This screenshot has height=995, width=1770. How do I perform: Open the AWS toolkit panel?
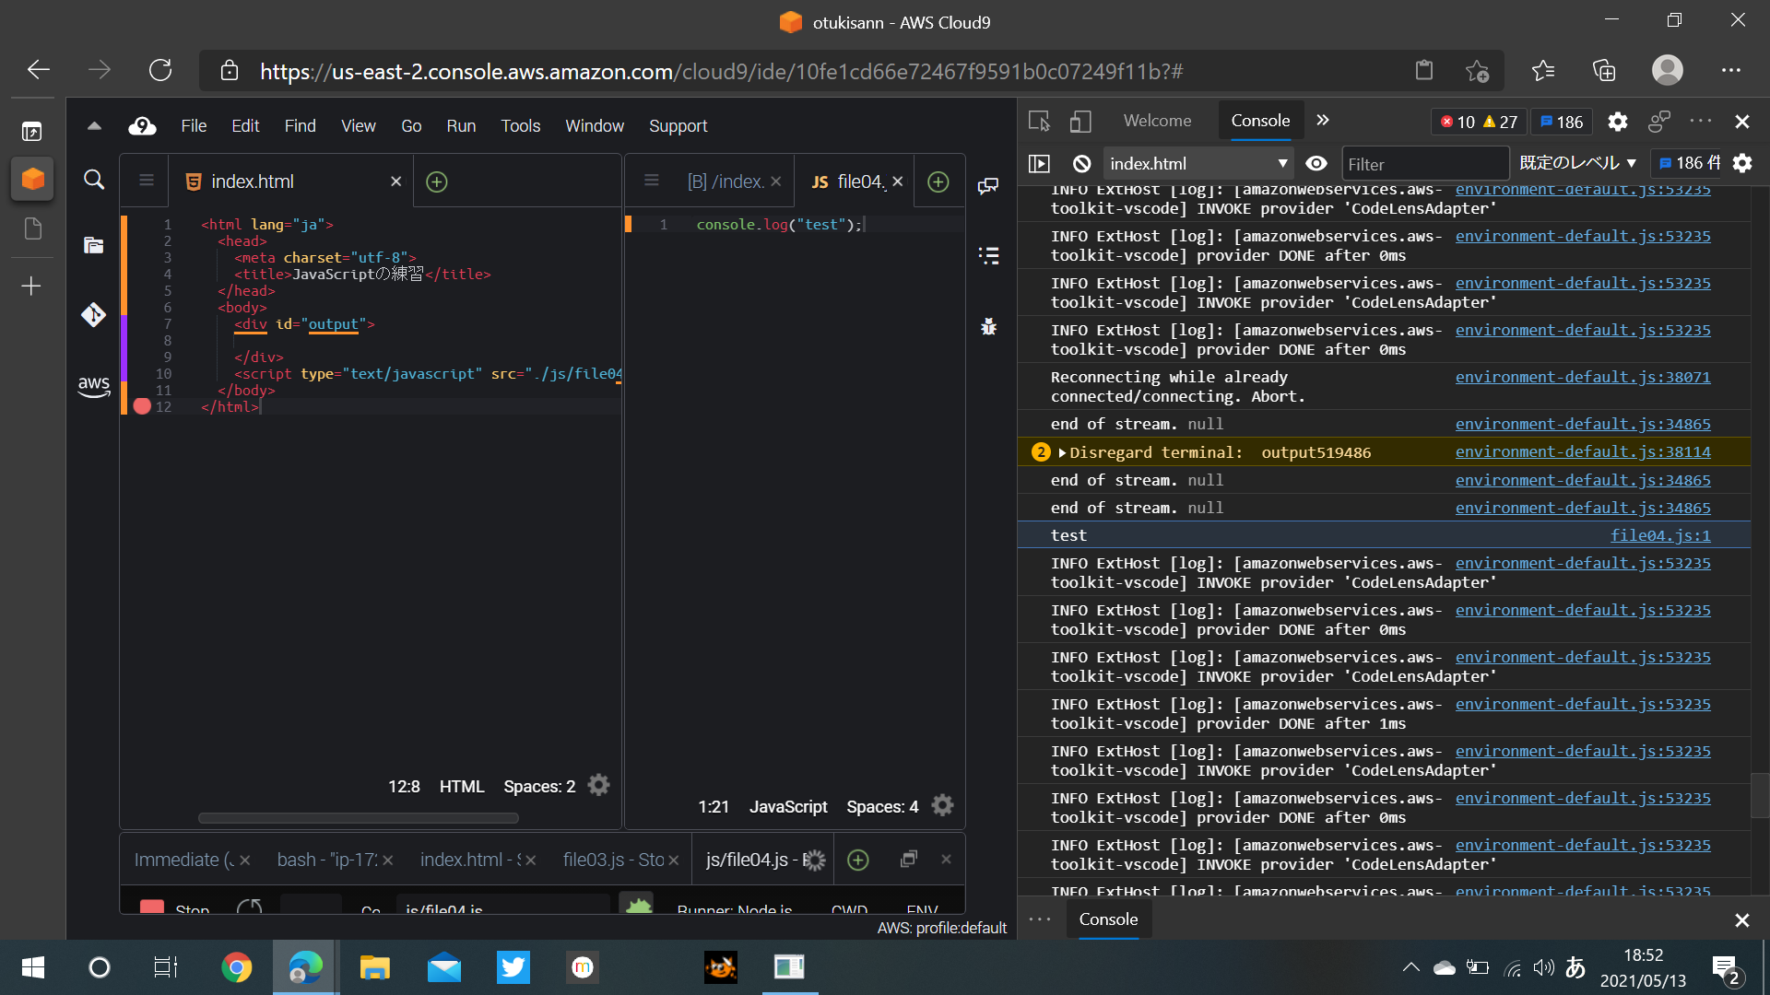coord(93,386)
